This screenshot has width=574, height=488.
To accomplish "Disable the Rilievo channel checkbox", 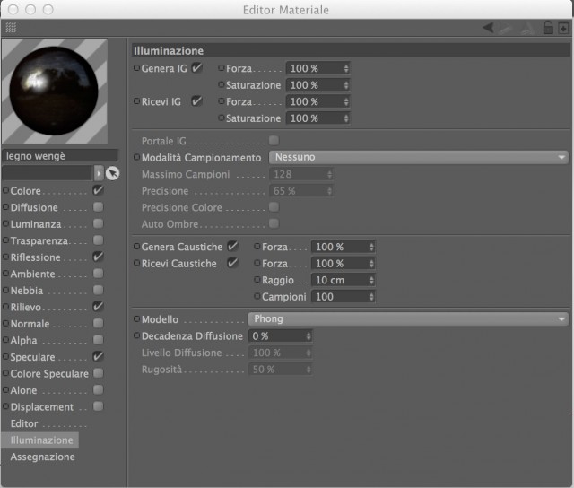I will pyautogui.click(x=98, y=307).
